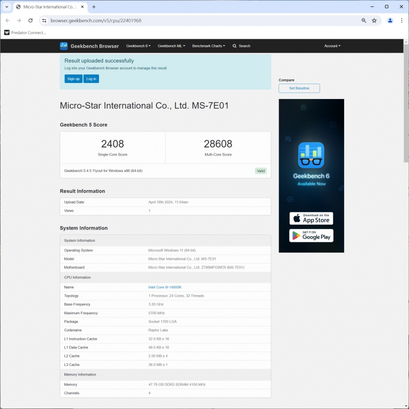
Task: Select the Micro-Star International browser tab
Action: click(x=50, y=7)
